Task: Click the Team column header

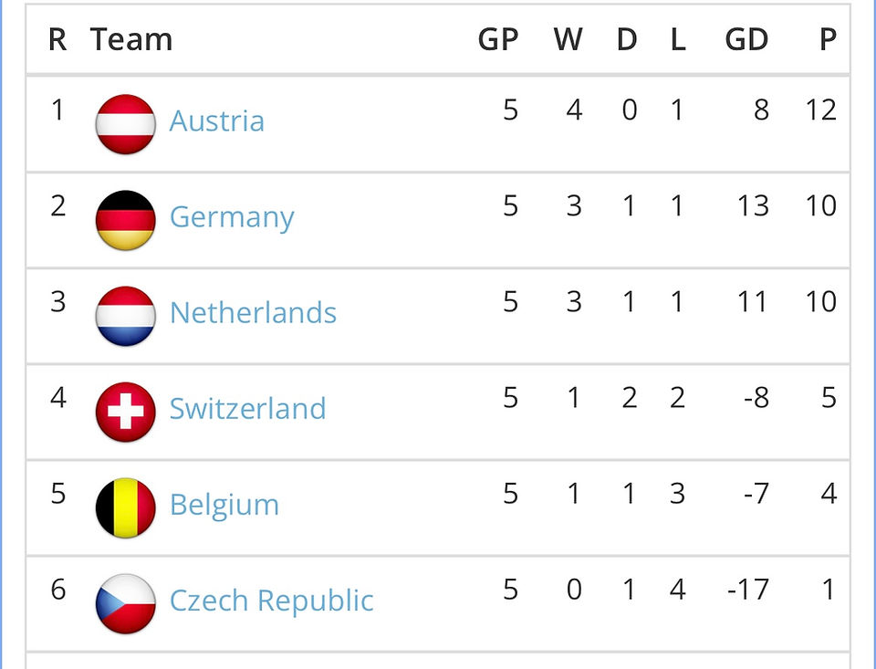Action: point(131,39)
